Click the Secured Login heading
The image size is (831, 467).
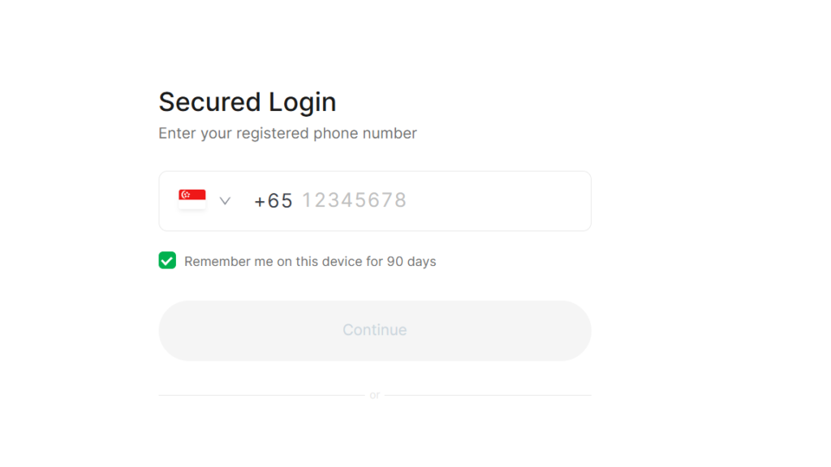(x=247, y=101)
